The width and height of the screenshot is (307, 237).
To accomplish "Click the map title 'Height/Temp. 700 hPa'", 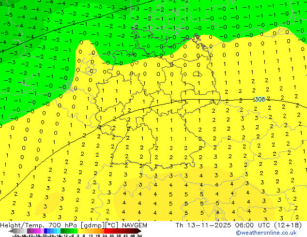I will 39,225.
